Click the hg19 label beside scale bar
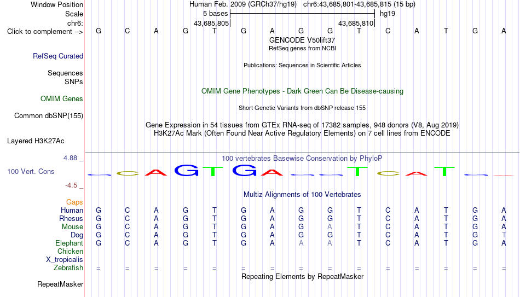 coord(388,14)
